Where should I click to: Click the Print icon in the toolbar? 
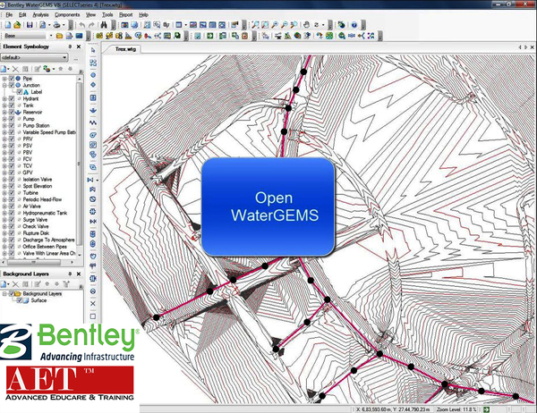point(55,25)
